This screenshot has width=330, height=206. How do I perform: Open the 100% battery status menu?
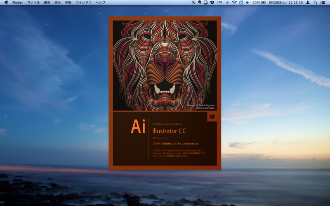click(259, 2)
